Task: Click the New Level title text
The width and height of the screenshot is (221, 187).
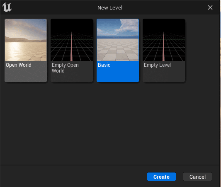Action: tap(110, 8)
